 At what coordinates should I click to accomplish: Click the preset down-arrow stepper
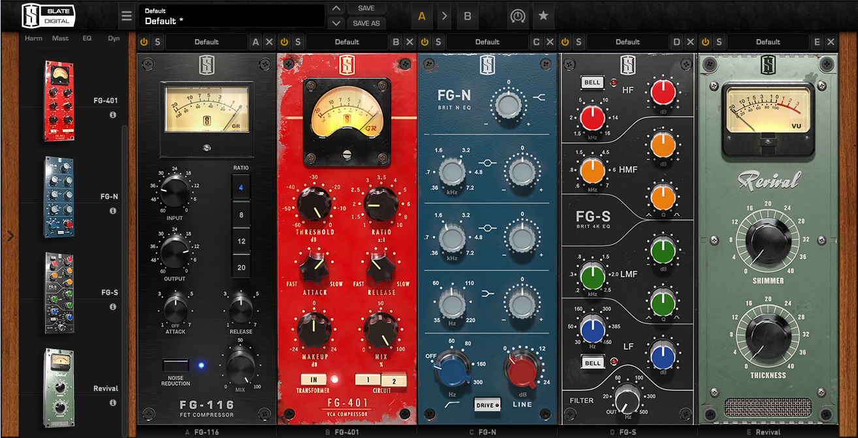pos(336,23)
